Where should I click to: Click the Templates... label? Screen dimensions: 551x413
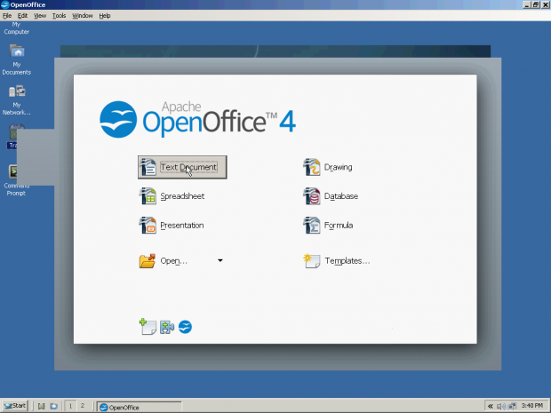pos(347,261)
